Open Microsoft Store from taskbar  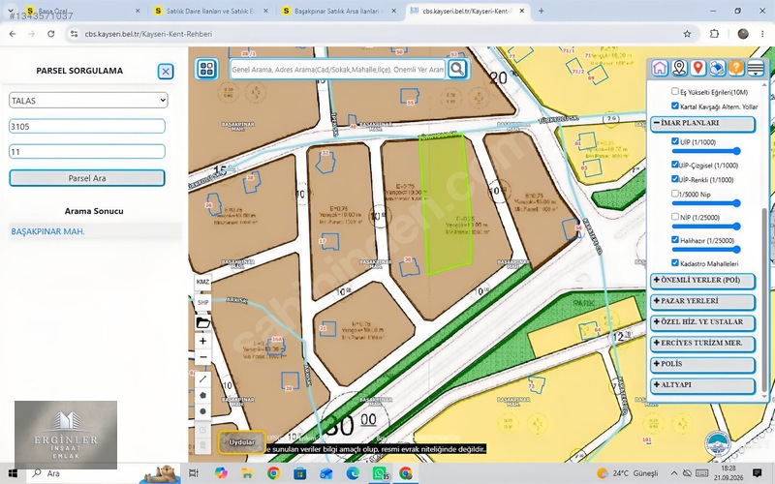pyautogui.click(x=300, y=473)
